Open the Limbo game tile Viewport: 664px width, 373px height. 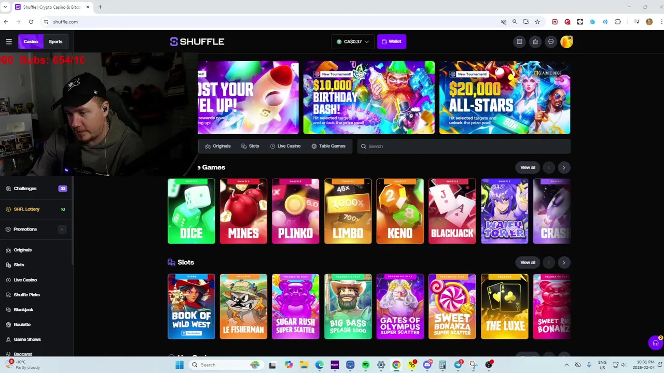(x=348, y=211)
